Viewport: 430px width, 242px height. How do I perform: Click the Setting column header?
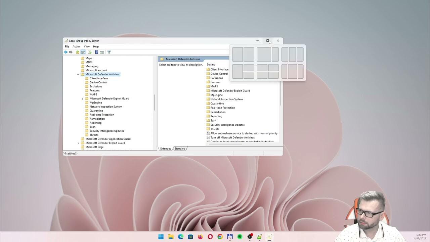click(x=211, y=65)
